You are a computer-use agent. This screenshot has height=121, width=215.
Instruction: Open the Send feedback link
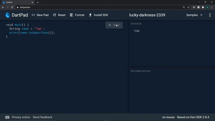43,117
